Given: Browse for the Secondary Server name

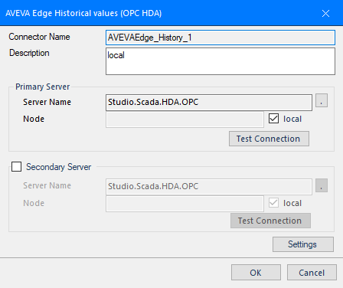Looking at the screenshot, I should click(x=322, y=185).
